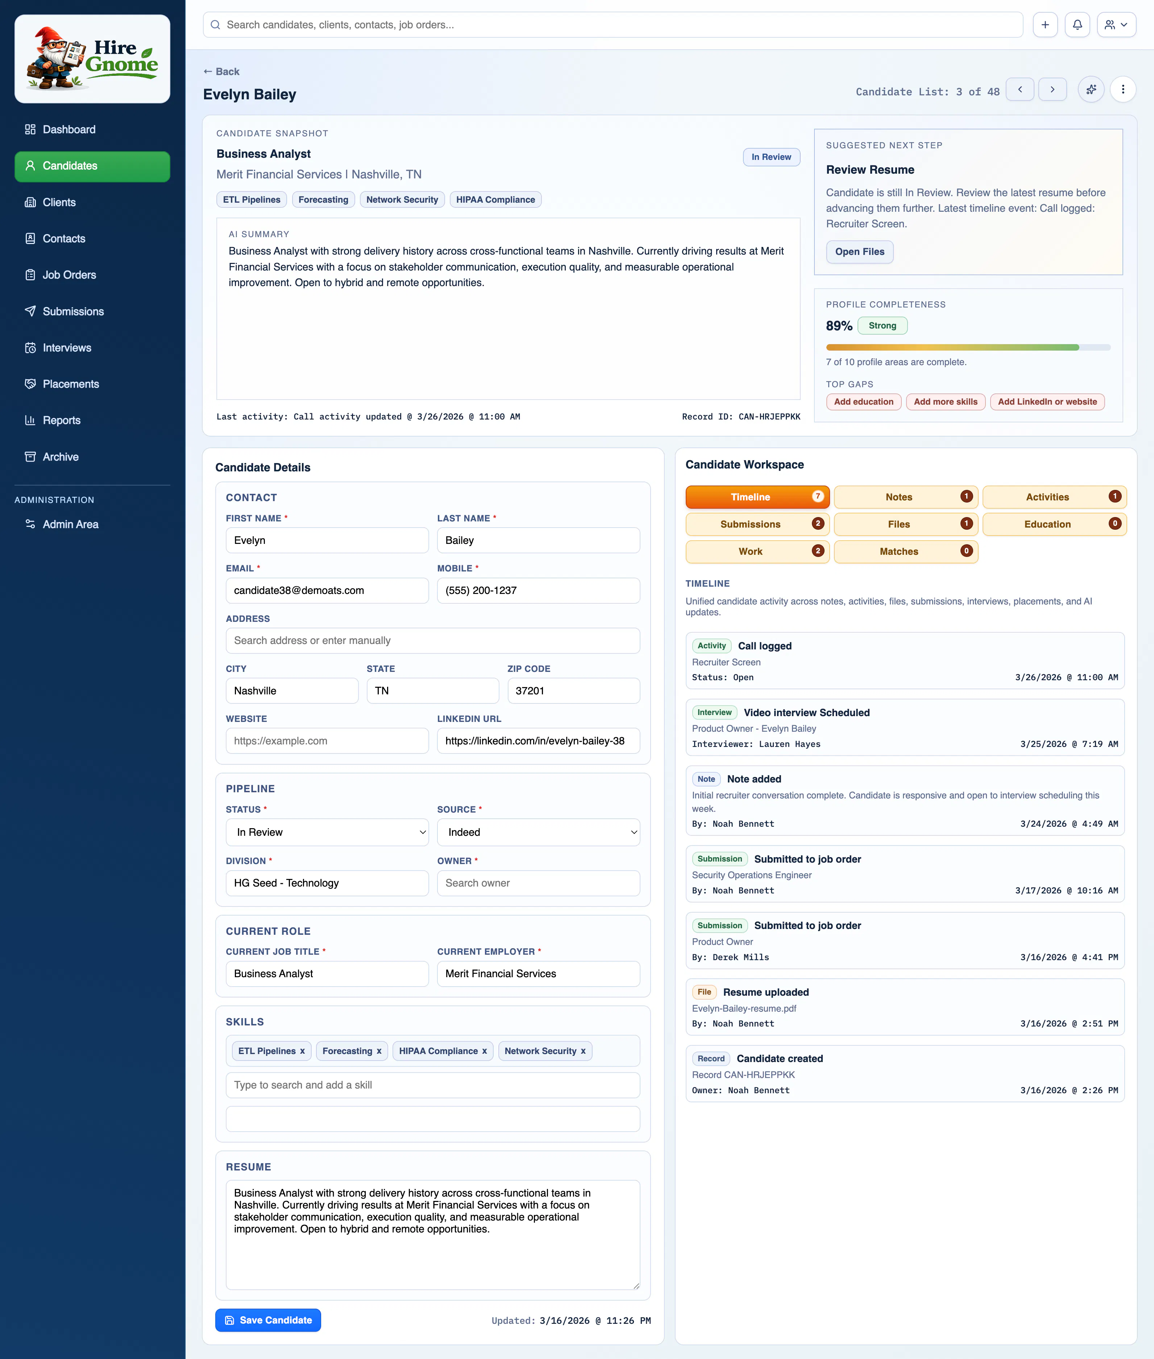
Task: Open Interviews in the sidebar
Action: (92, 348)
